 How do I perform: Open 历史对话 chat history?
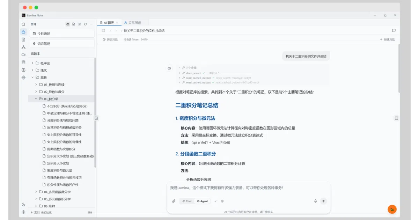click(110, 39)
